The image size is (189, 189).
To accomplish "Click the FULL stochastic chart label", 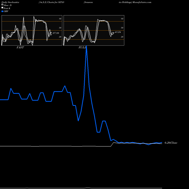I will [82, 47].
